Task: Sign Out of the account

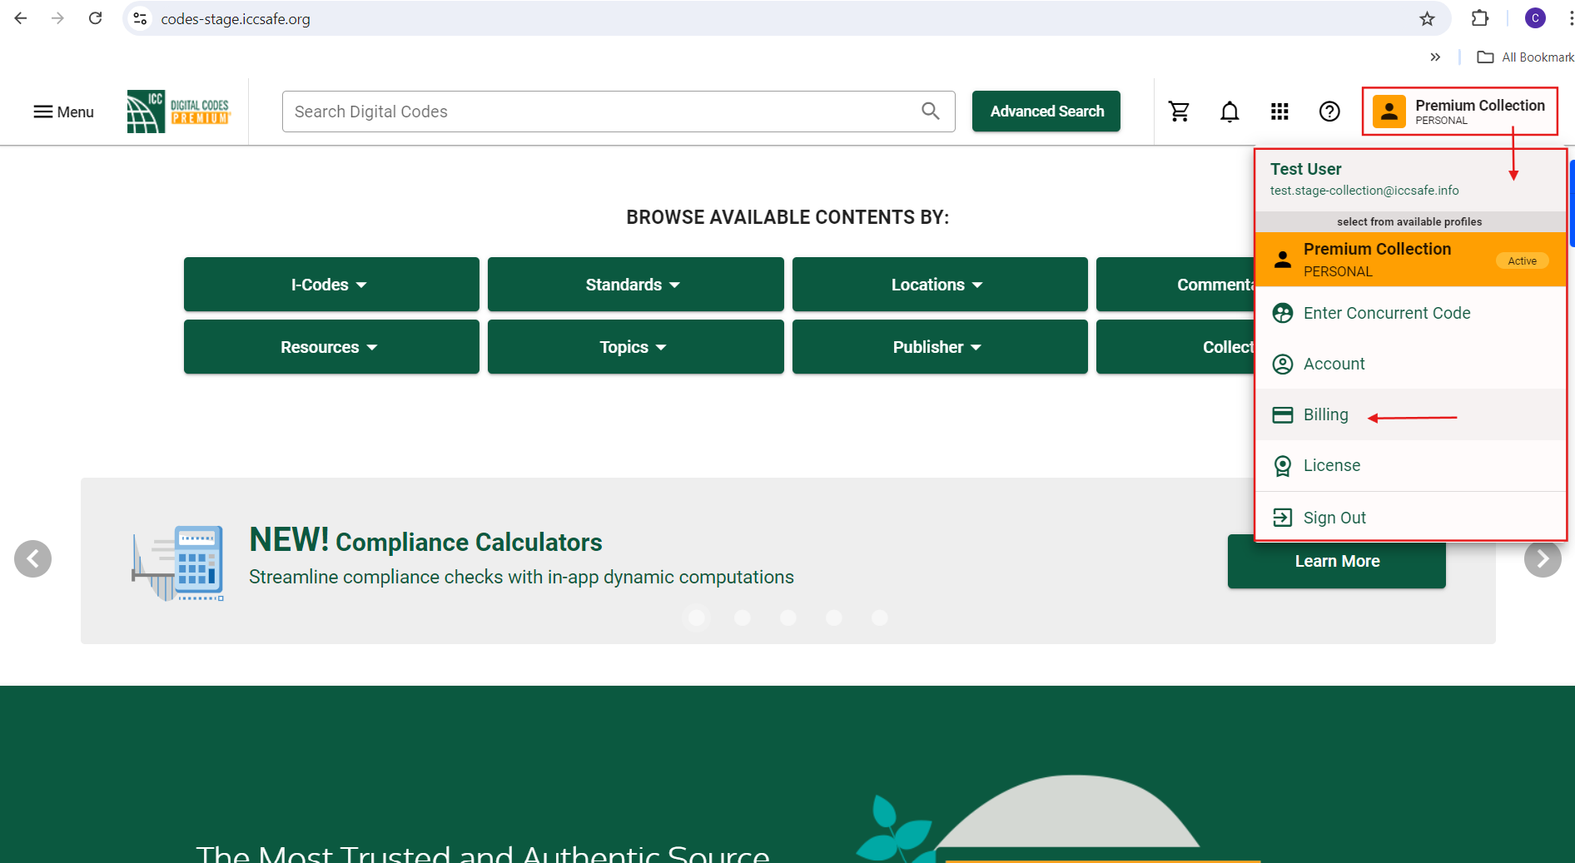Action: coord(1410,517)
